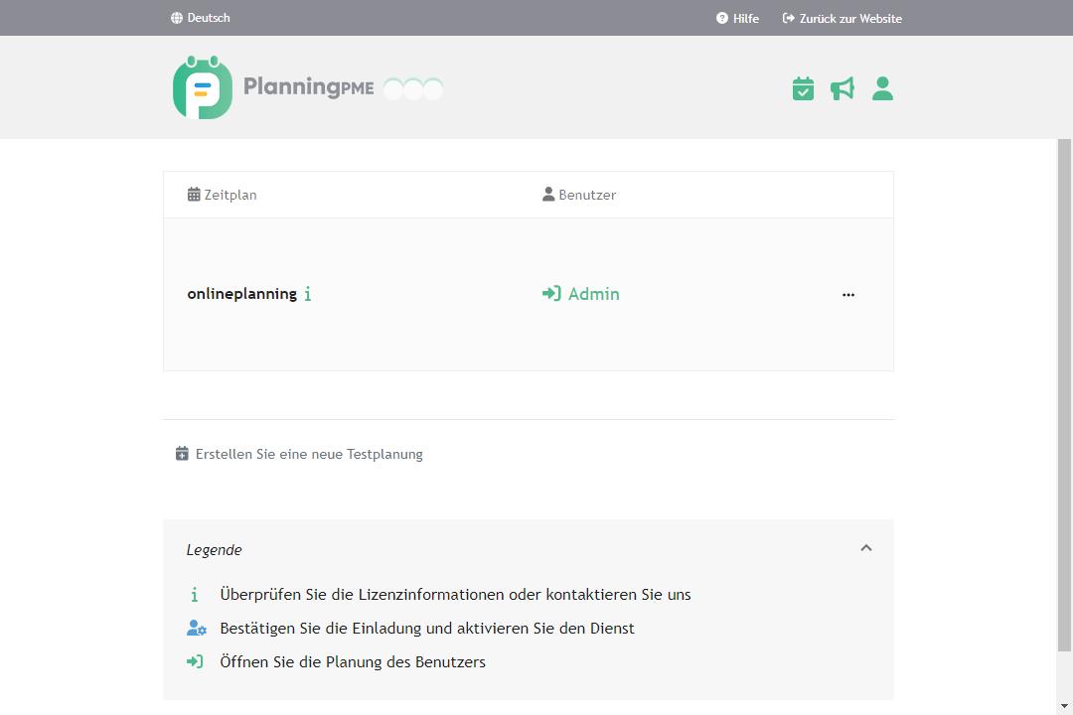1073x715 pixels.
Task: Open the three-dot menu for onlineplanning
Action: (847, 295)
